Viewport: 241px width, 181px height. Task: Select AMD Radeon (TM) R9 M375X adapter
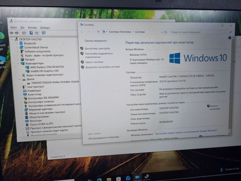pyautogui.click(x=47, y=67)
